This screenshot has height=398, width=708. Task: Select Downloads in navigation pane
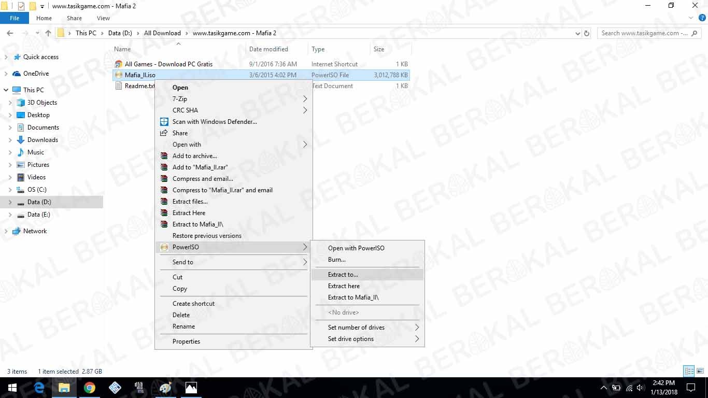click(x=43, y=140)
